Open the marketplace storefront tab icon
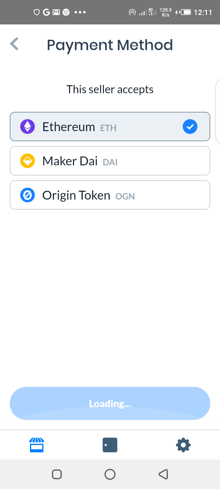 click(37, 445)
